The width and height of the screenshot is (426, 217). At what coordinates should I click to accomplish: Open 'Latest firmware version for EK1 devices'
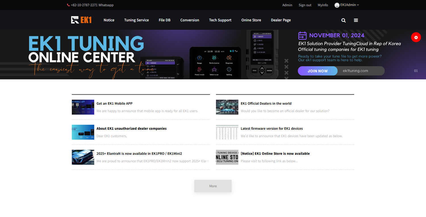tap(272, 128)
